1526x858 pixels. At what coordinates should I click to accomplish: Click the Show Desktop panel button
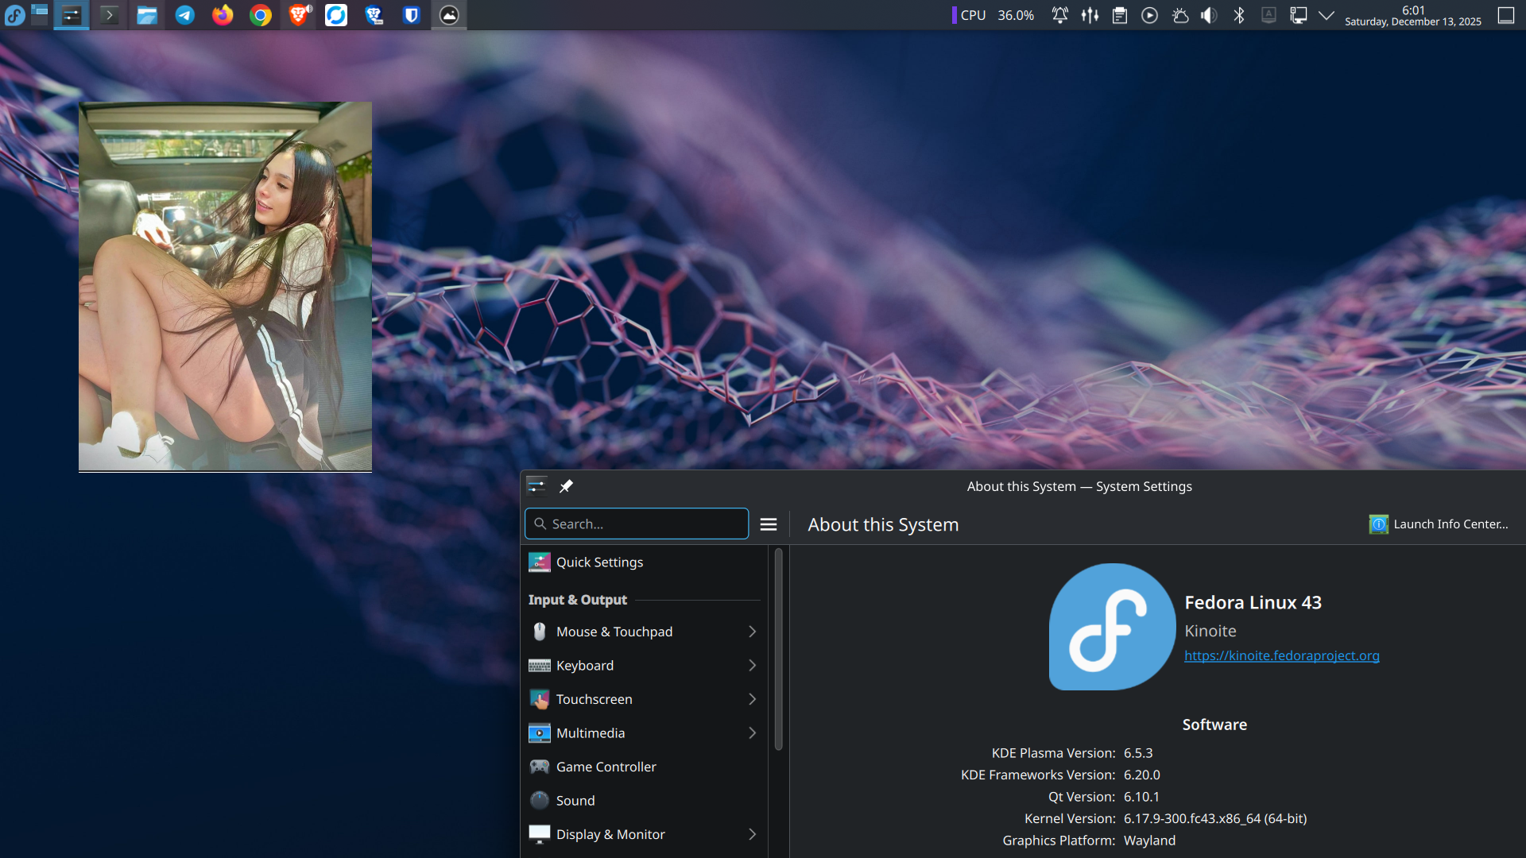[x=1505, y=15]
